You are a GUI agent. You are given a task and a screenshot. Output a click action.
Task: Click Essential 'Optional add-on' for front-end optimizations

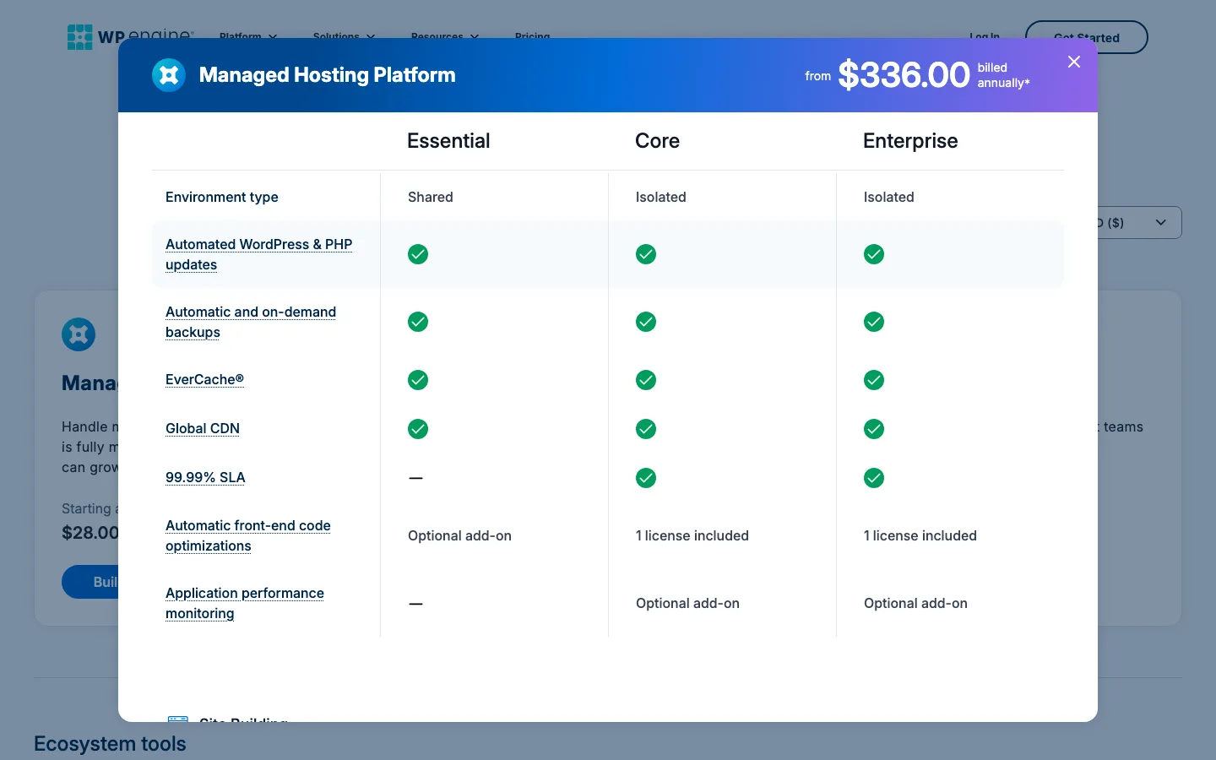click(x=459, y=535)
